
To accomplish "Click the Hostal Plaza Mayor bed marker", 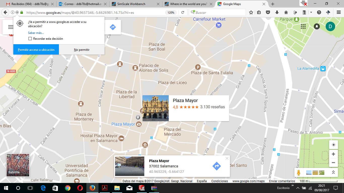I will (x=121, y=138).
